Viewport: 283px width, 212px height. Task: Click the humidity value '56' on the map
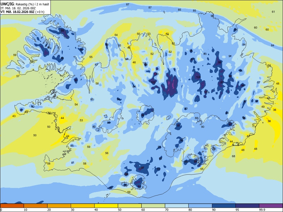[x=107, y=153]
